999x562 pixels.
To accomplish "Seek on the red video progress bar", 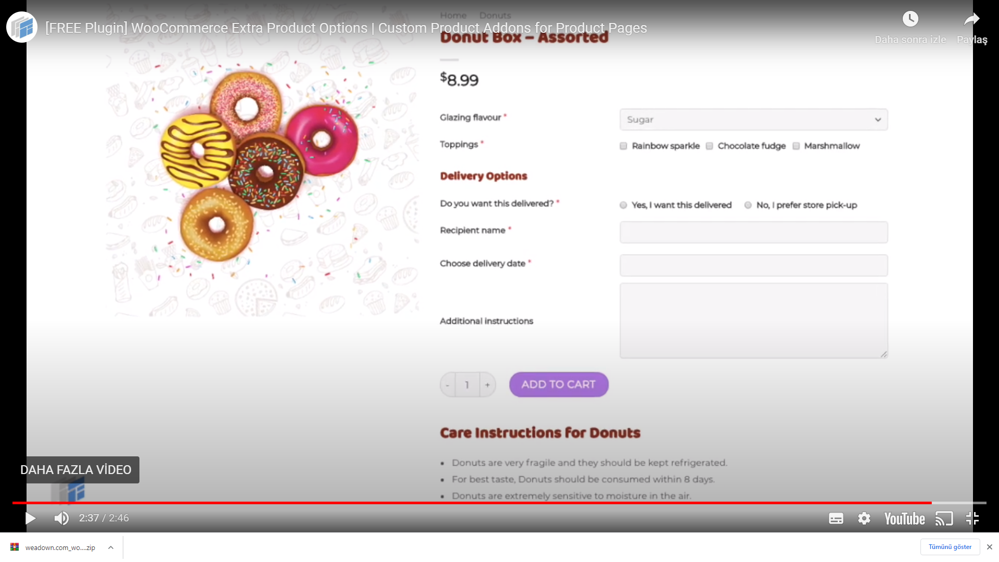I will tap(499, 503).
